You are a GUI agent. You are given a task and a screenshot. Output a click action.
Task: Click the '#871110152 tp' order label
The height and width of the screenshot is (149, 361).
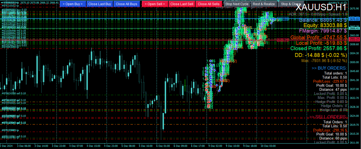[10, 6]
